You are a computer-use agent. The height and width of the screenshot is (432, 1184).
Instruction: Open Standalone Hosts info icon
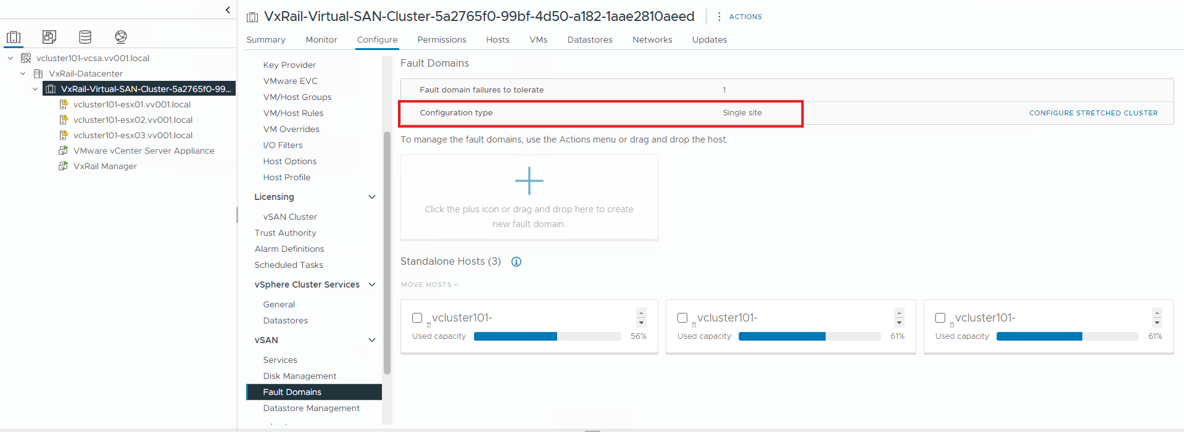pos(516,262)
